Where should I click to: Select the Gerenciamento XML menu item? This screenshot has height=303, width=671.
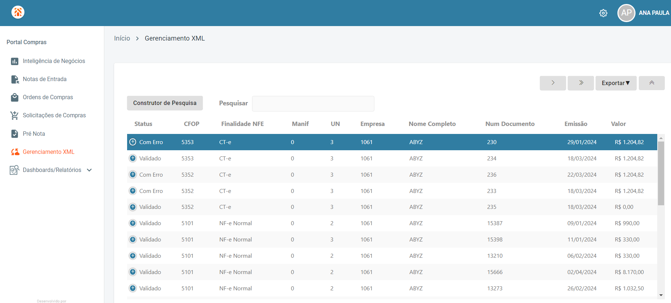49,152
